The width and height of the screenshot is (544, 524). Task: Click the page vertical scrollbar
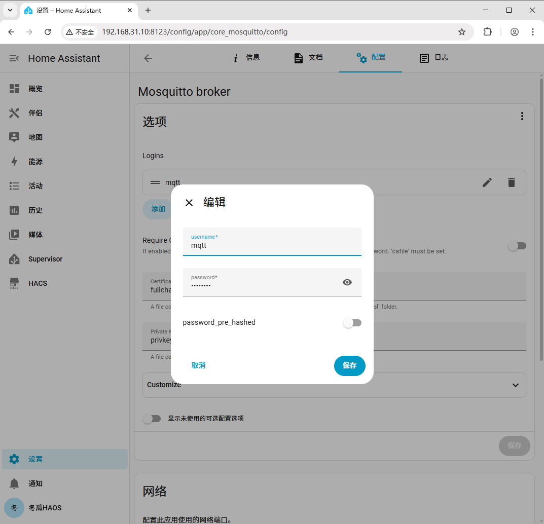(541, 219)
